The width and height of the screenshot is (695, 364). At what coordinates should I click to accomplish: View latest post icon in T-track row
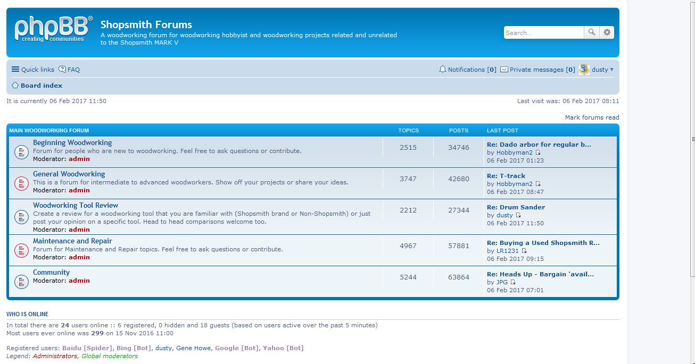(x=538, y=184)
